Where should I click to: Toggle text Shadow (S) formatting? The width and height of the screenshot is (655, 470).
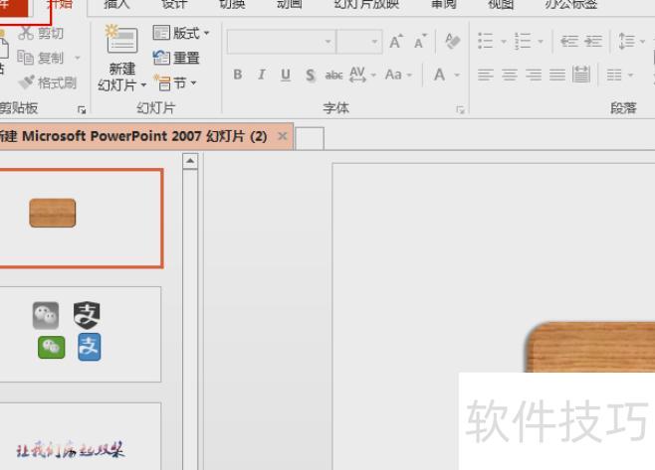click(x=310, y=76)
